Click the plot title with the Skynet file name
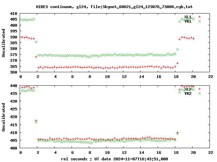 click(114, 7)
